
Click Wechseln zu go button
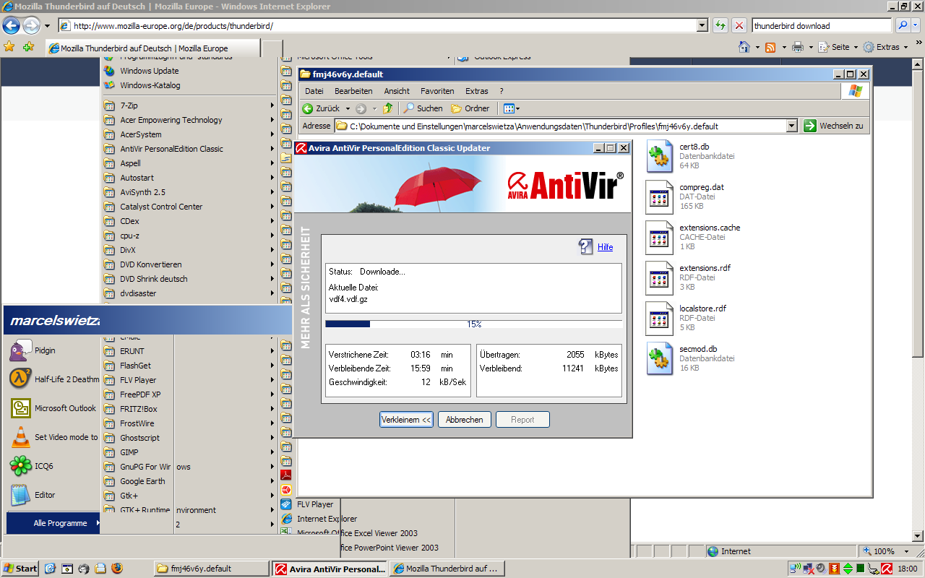[x=835, y=126]
